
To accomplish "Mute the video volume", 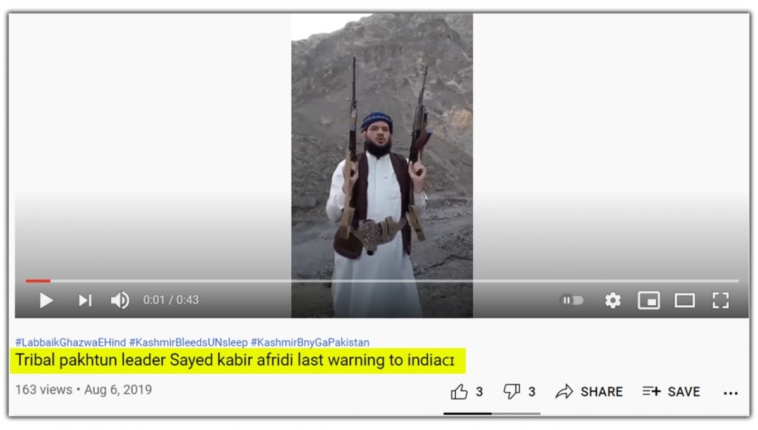I will 120,300.
